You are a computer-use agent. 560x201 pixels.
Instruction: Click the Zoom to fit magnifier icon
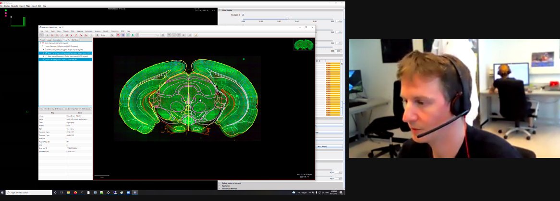(112, 35)
